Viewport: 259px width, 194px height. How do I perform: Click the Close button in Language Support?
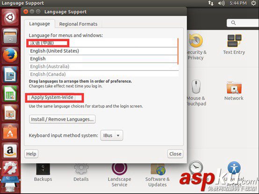coord(175,154)
